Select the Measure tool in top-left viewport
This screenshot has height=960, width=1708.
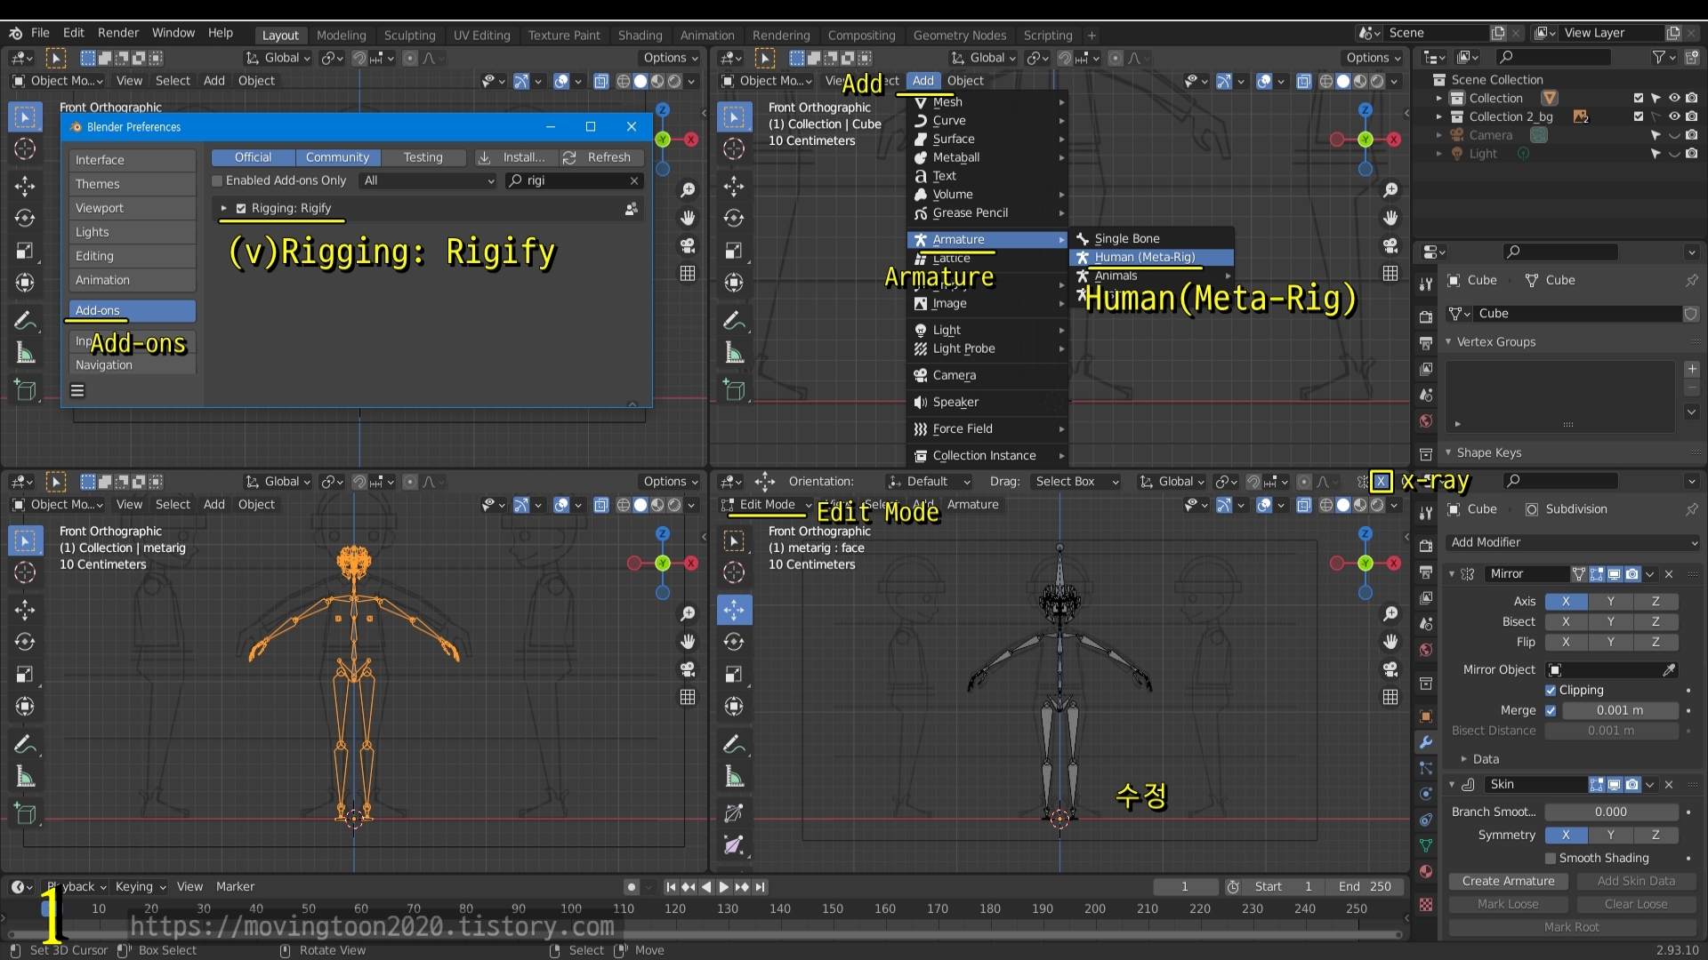[25, 354]
